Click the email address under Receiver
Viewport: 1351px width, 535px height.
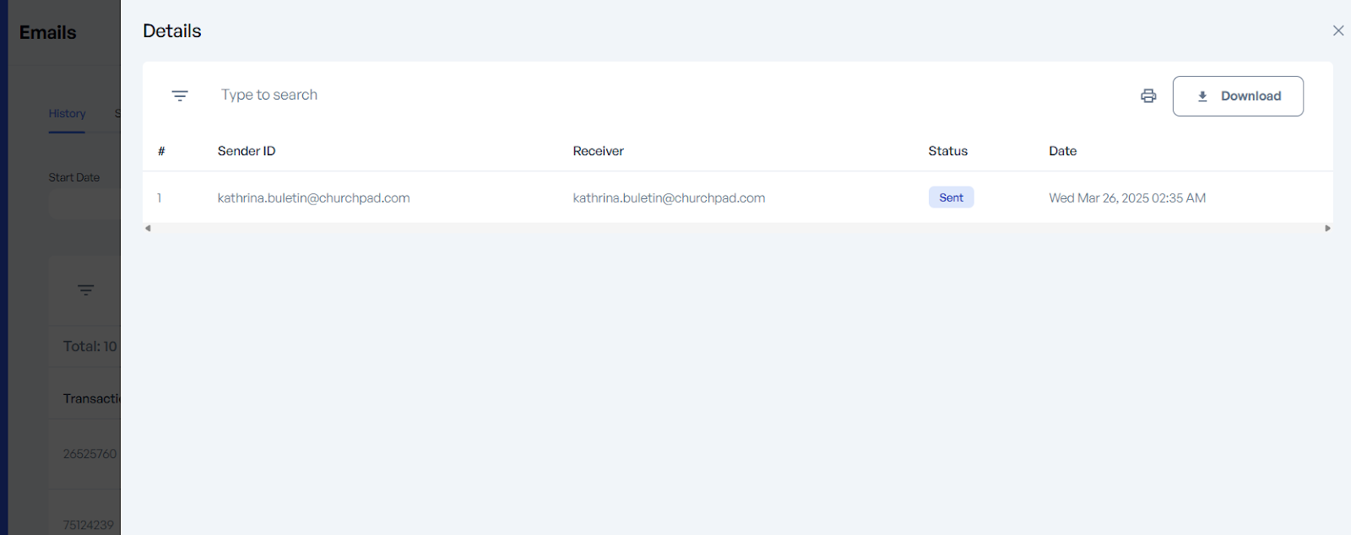[669, 198]
